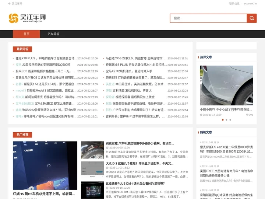Click the 逸动 tag
265x199 pixels.
tap(18, 110)
